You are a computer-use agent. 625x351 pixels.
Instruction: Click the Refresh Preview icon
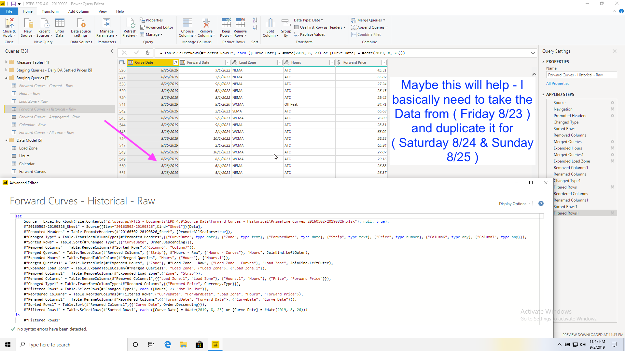coord(130,23)
